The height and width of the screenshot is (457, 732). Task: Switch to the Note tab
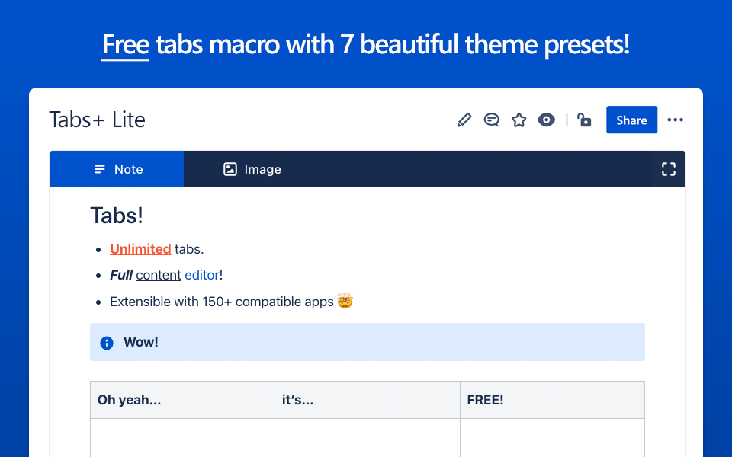[117, 169]
